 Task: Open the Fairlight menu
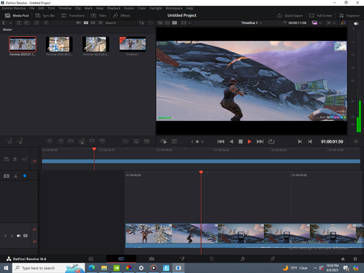click(156, 8)
